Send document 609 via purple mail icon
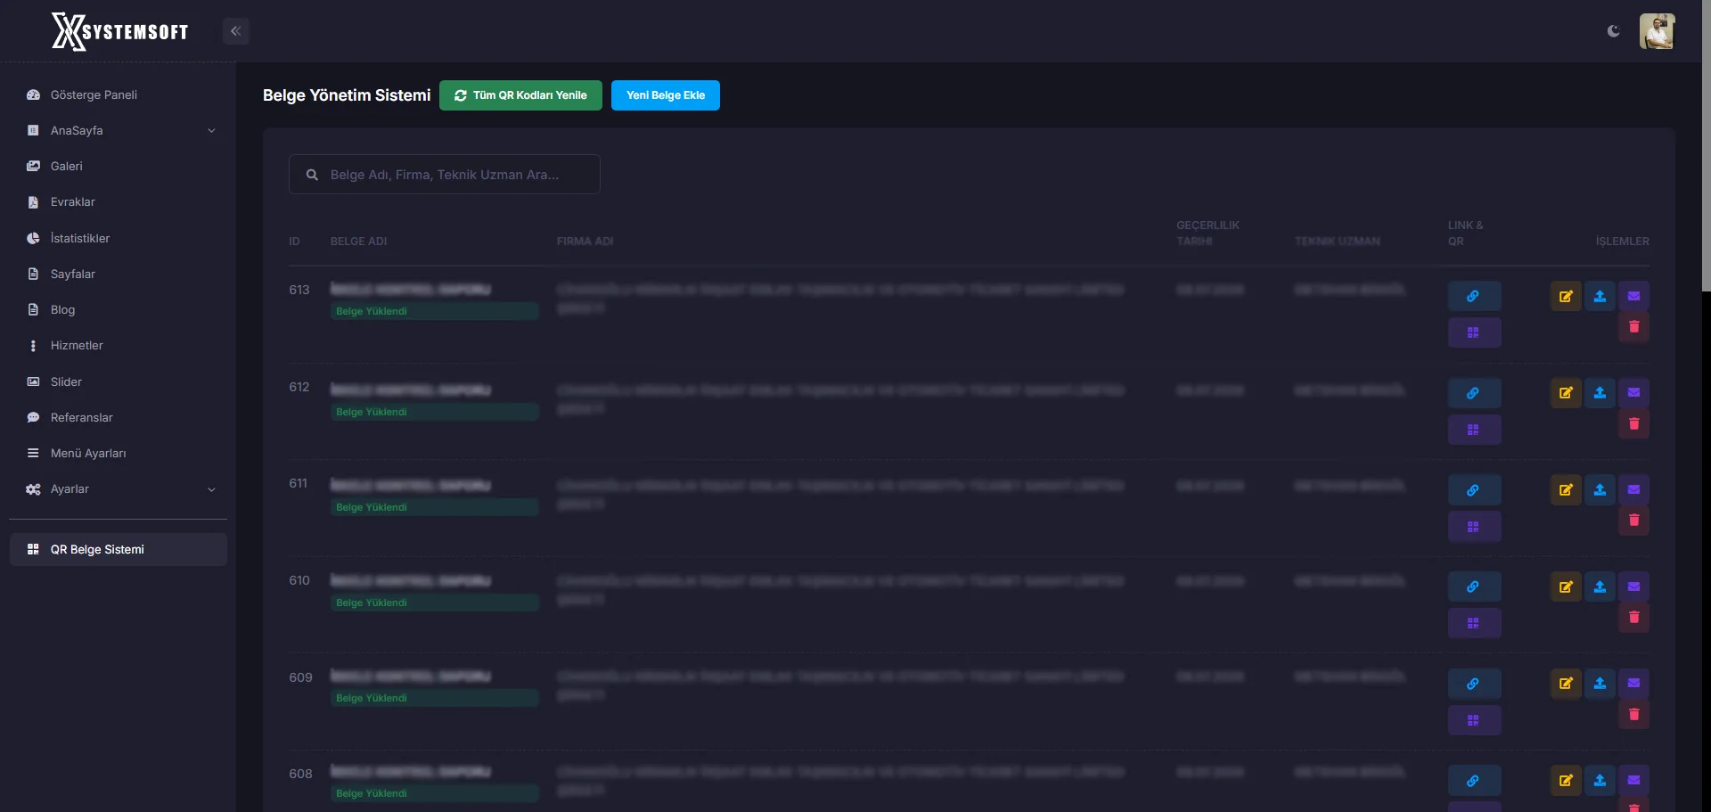Viewport: 1711px width, 812px height. tap(1633, 683)
